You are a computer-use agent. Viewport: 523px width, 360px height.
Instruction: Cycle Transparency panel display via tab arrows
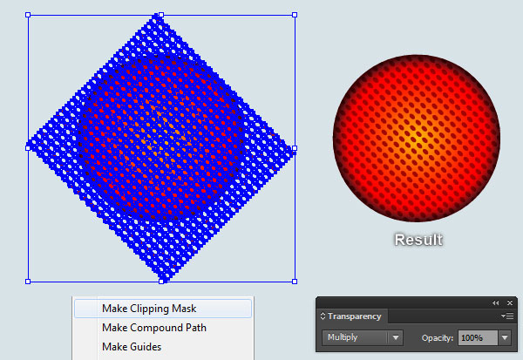pyautogui.click(x=323, y=316)
